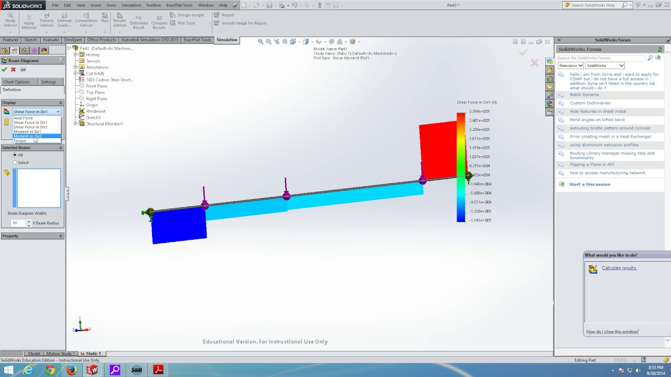
Task: Click the Calculate results link
Action: [x=619, y=268]
